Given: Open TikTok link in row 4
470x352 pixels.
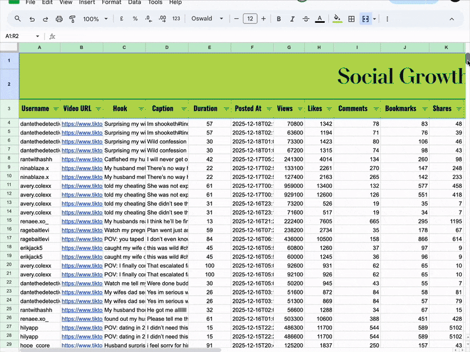Looking at the screenshot, I should [82, 124].
